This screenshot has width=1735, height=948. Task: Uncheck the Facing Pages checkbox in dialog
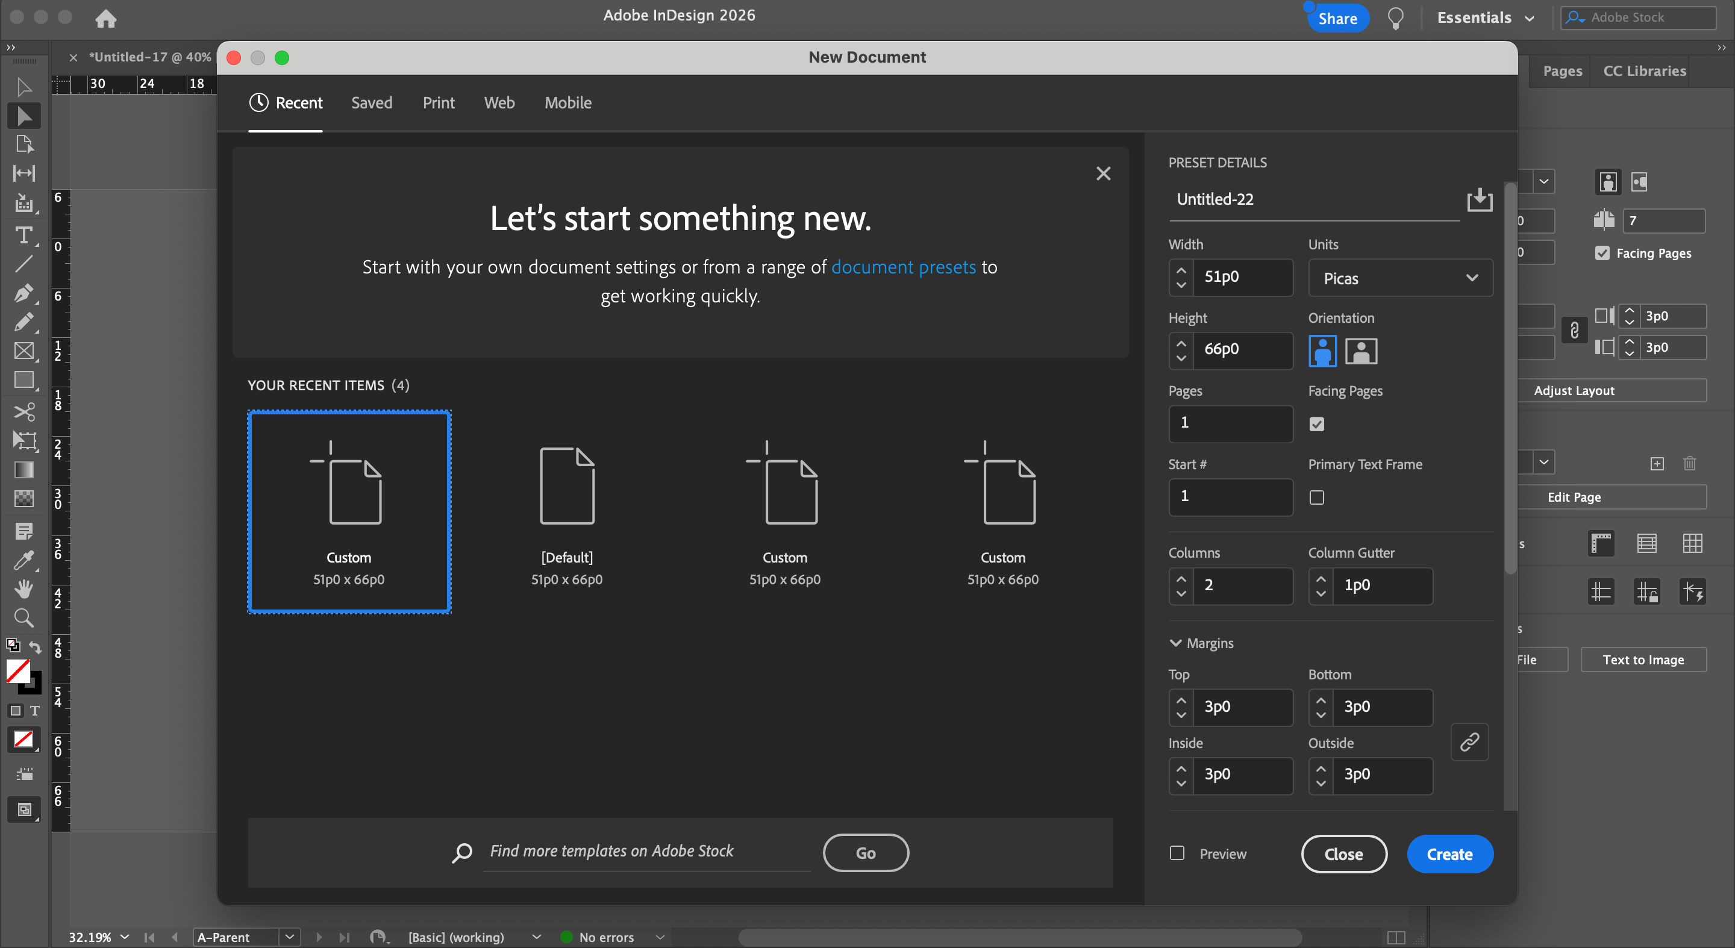(1317, 424)
